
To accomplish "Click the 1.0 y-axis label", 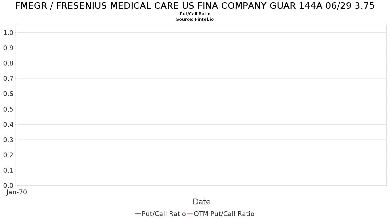I will click(8, 32).
